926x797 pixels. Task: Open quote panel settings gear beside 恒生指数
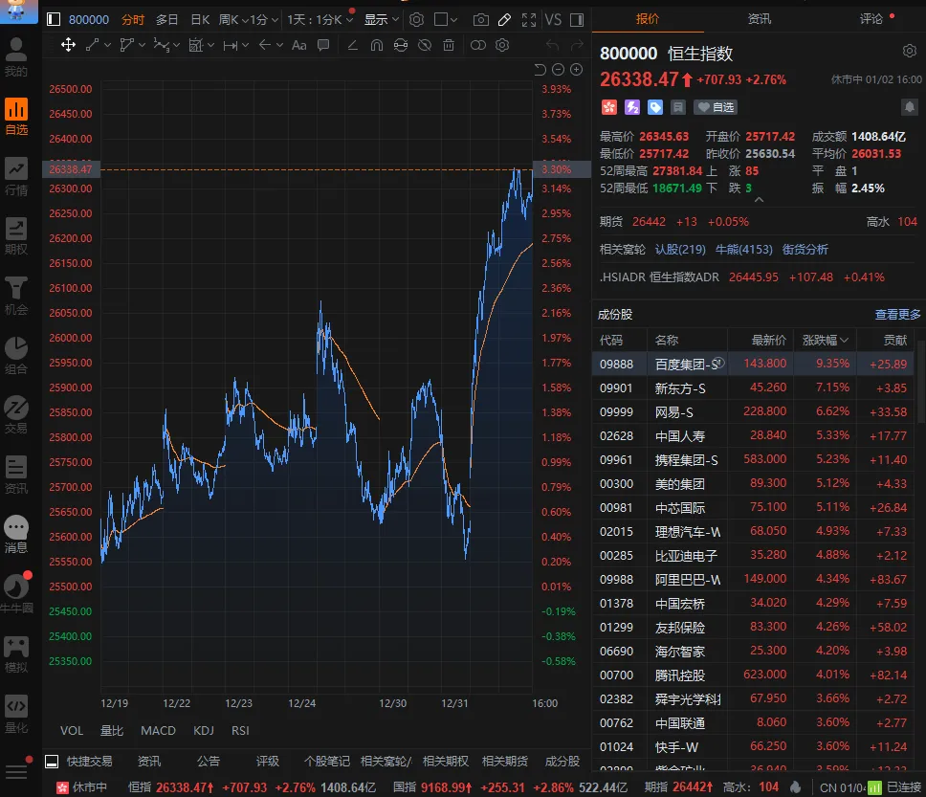click(x=910, y=52)
